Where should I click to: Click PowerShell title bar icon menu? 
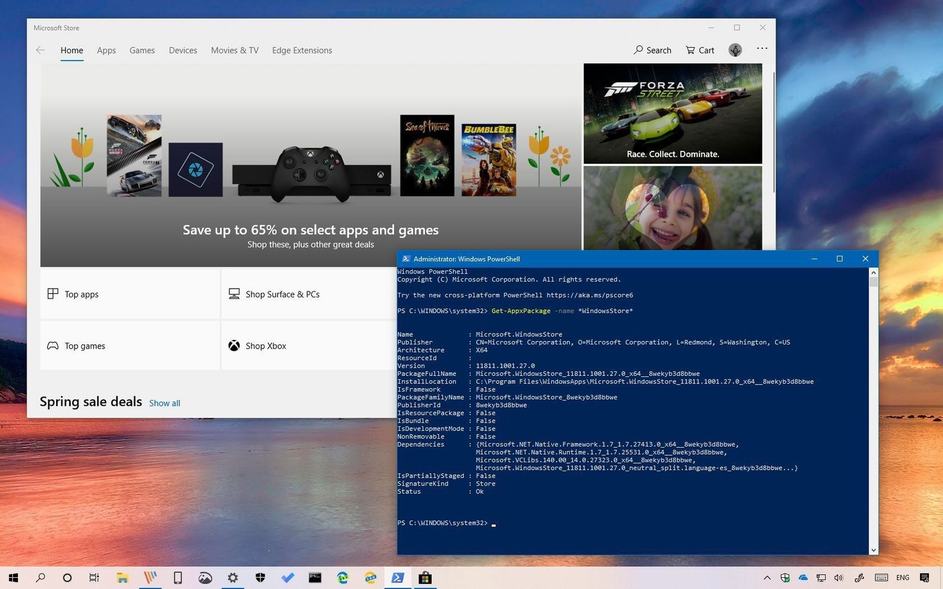coord(406,259)
